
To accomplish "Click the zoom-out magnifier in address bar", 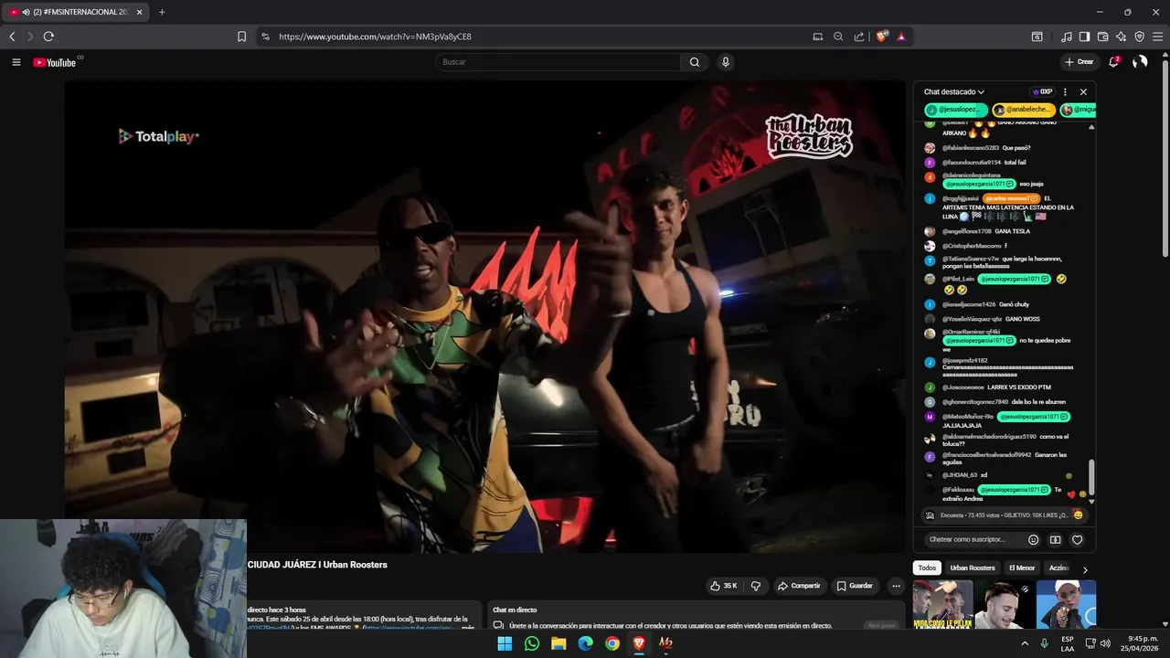I will 838,37.
